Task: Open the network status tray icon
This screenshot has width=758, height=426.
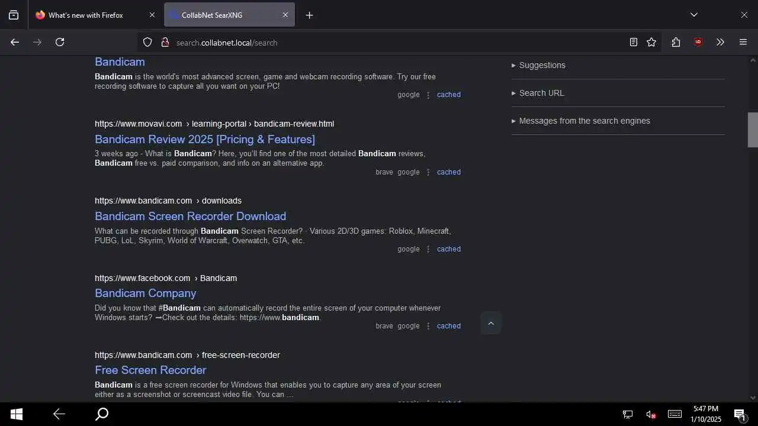Action: [x=628, y=415]
